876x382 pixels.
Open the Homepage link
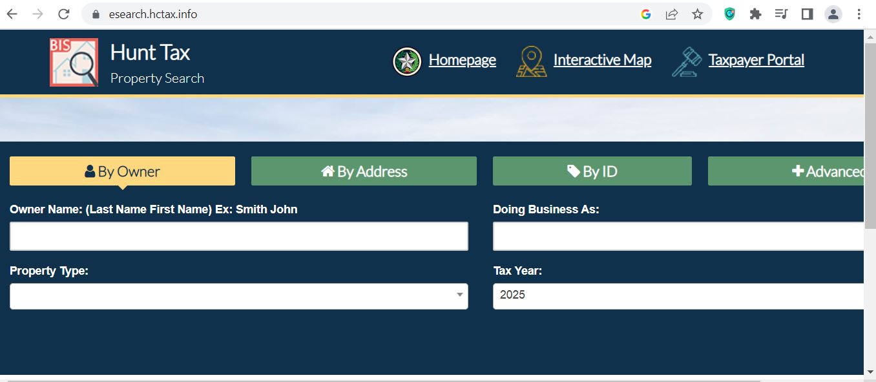click(x=463, y=60)
